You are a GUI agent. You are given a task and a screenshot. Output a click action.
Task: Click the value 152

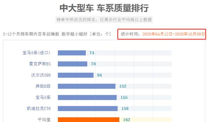(x=123, y=86)
